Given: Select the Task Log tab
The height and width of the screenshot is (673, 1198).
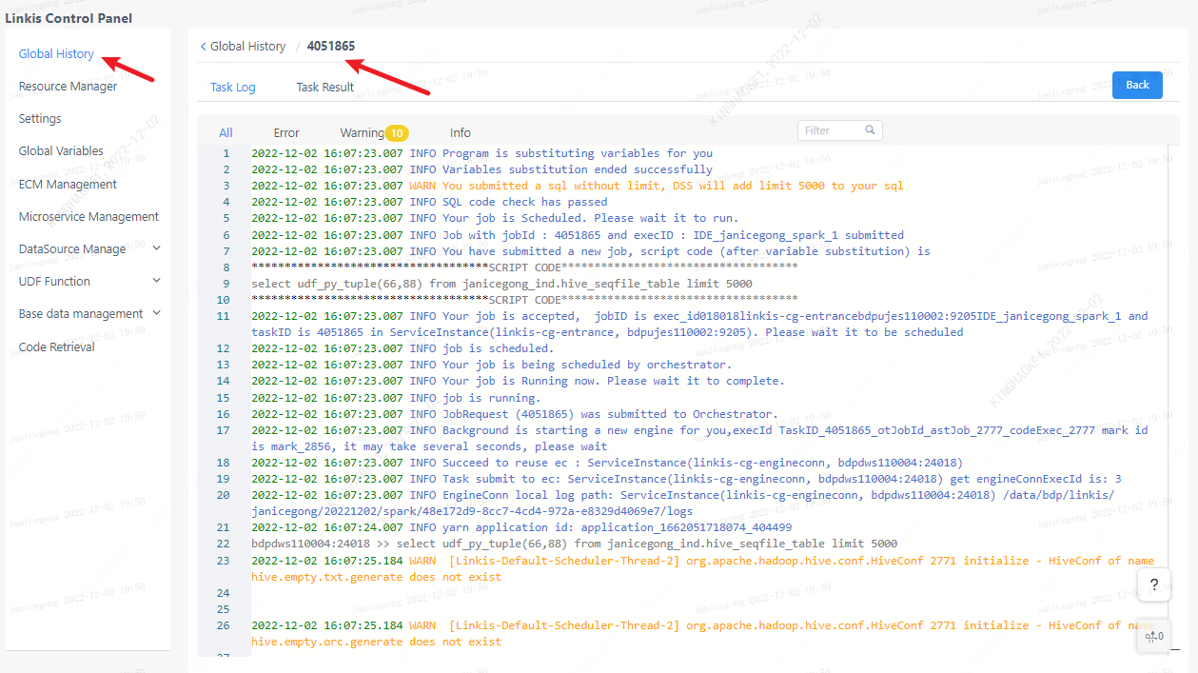Looking at the screenshot, I should tap(233, 88).
